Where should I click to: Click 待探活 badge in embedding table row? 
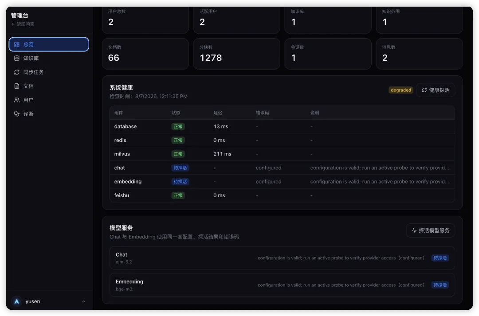(180, 181)
